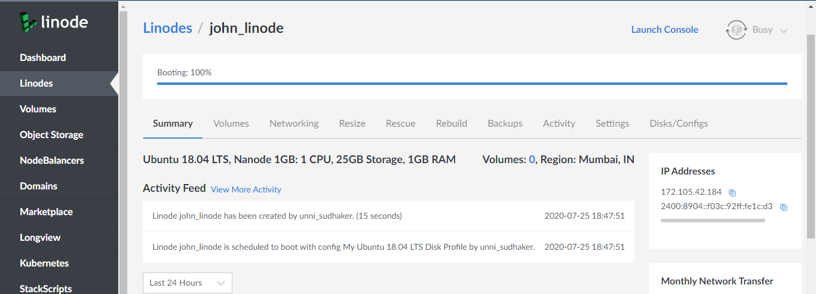
Task: Open the Backups tab
Action: [x=505, y=123]
